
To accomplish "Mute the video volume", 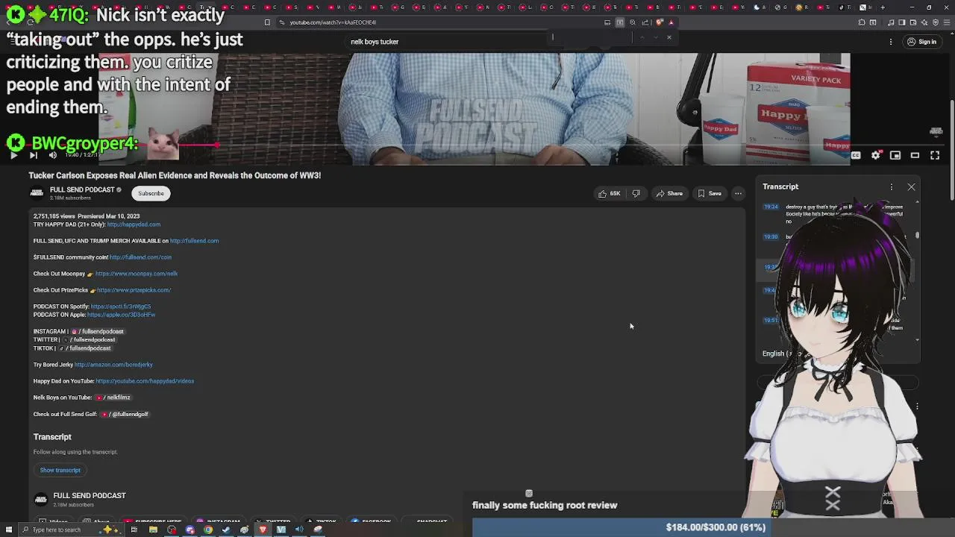I will 52,155.
